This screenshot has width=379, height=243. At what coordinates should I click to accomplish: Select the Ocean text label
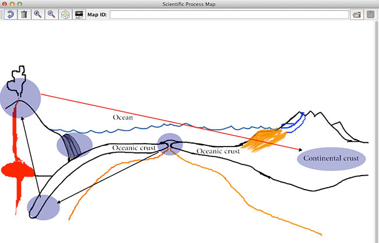click(x=123, y=117)
